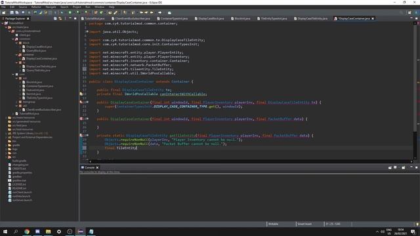
Task: Collapse the common package node
Action: tap(13, 39)
